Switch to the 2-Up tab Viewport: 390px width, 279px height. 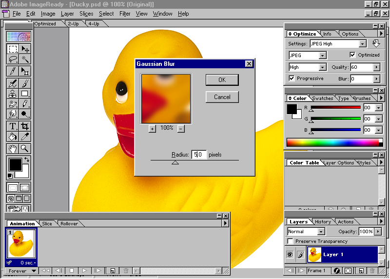[x=74, y=24]
